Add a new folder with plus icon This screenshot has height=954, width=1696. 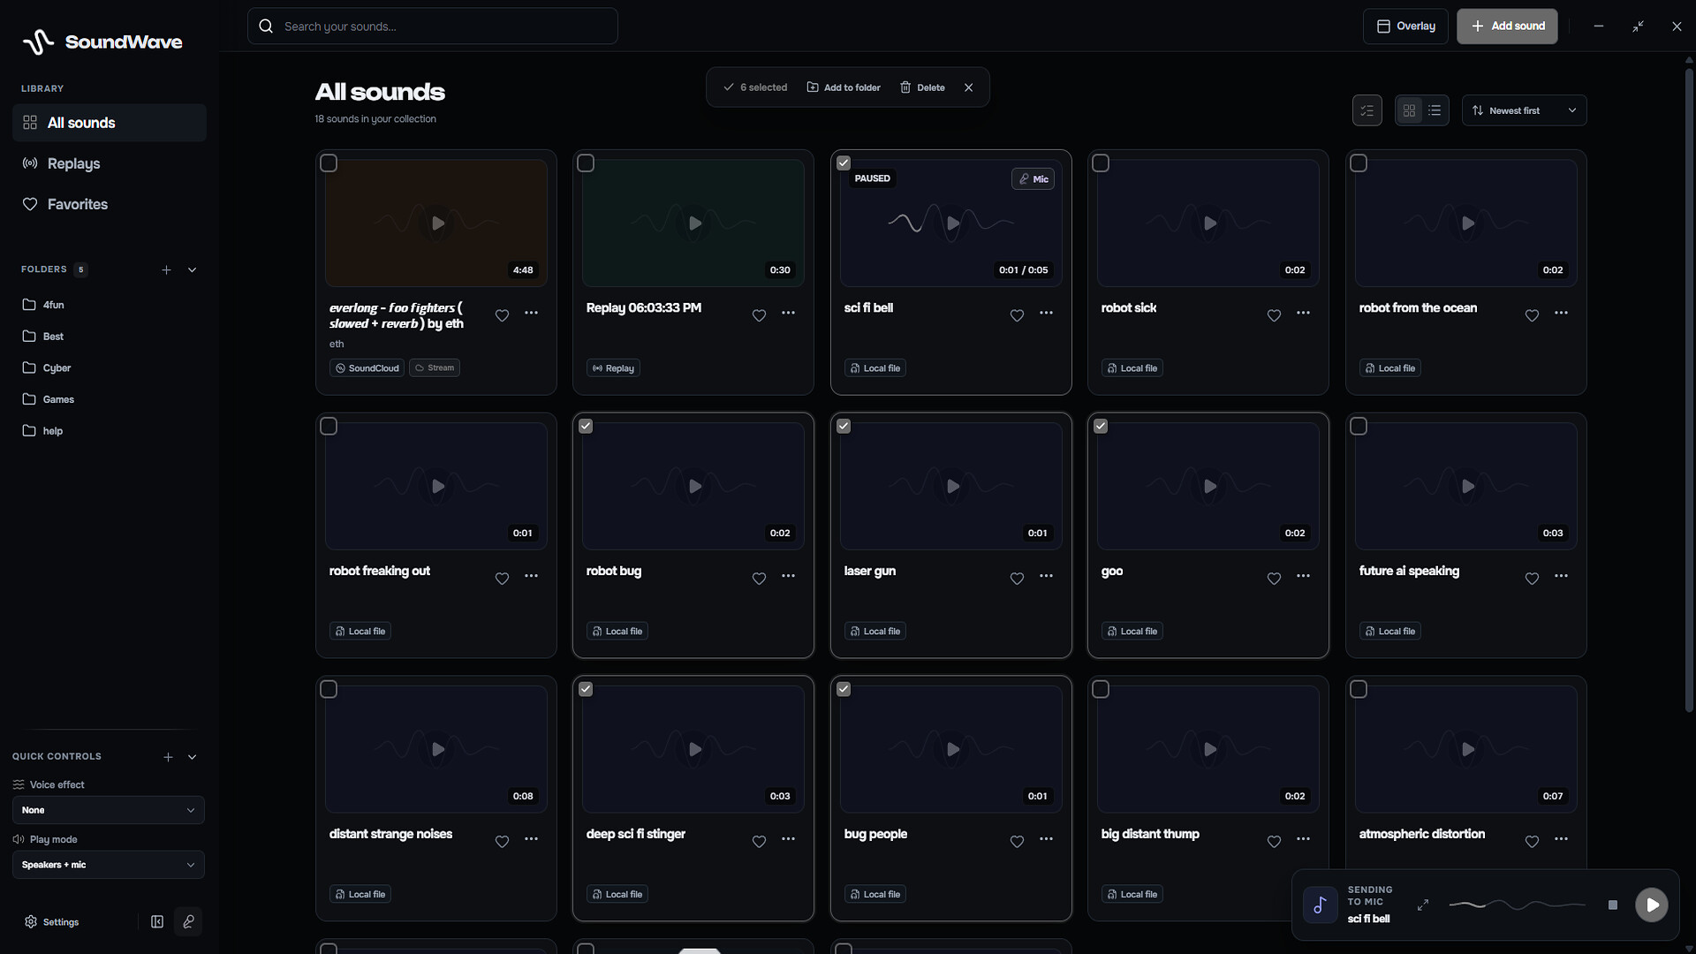click(166, 270)
